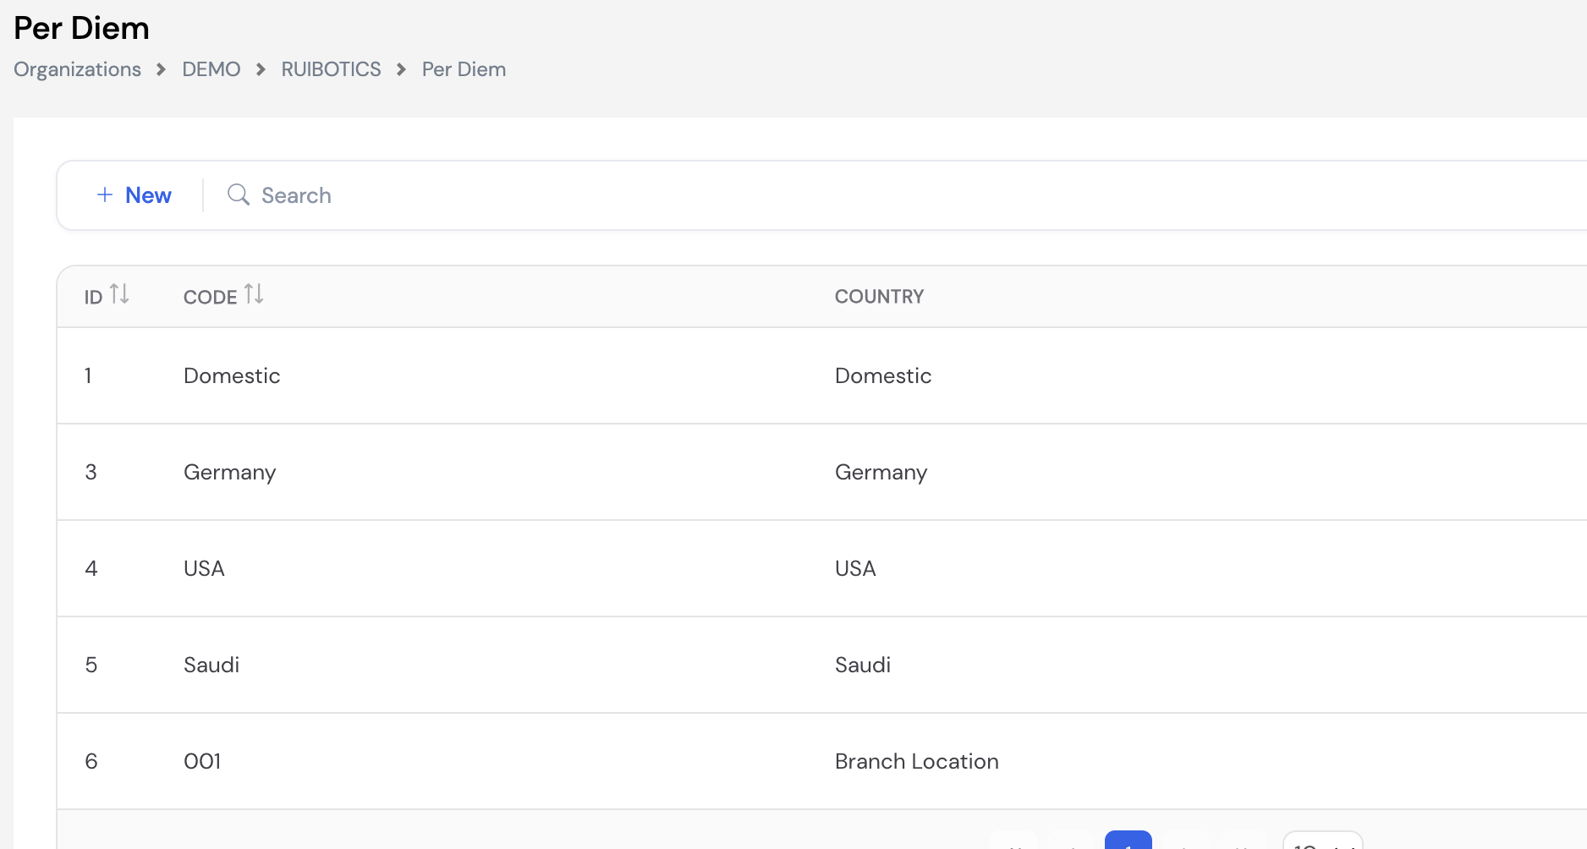The height and width of the screenshot is (849, 1587).
Task: Select the Germany code cell
Action: pos(230,472)
